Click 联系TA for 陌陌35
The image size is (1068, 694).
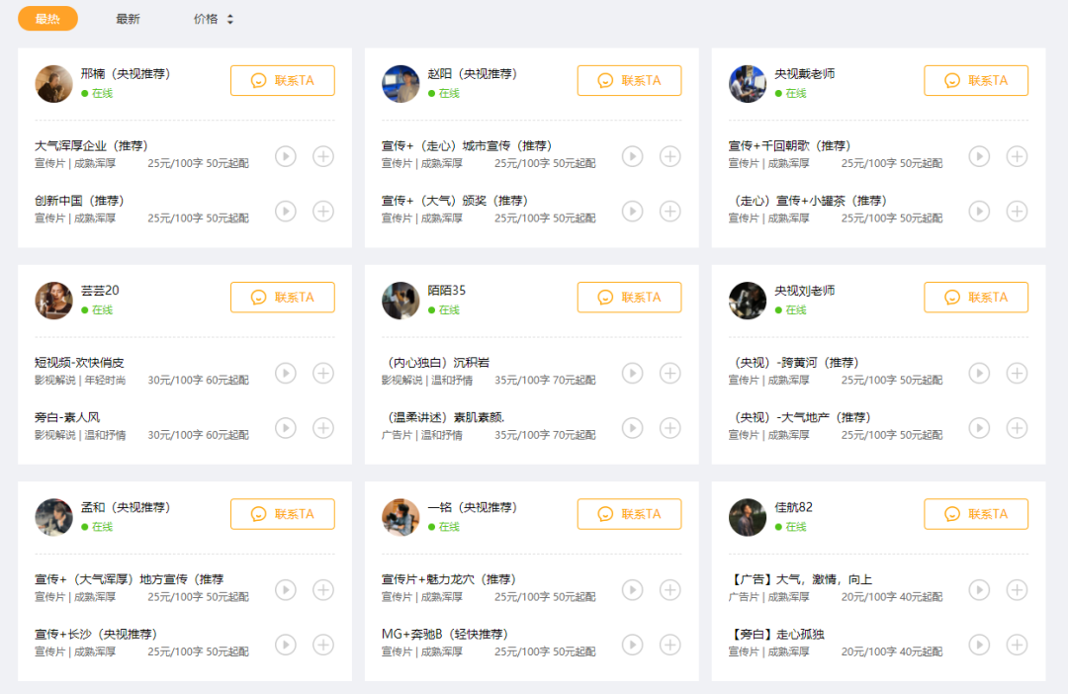tap(630, 298)
